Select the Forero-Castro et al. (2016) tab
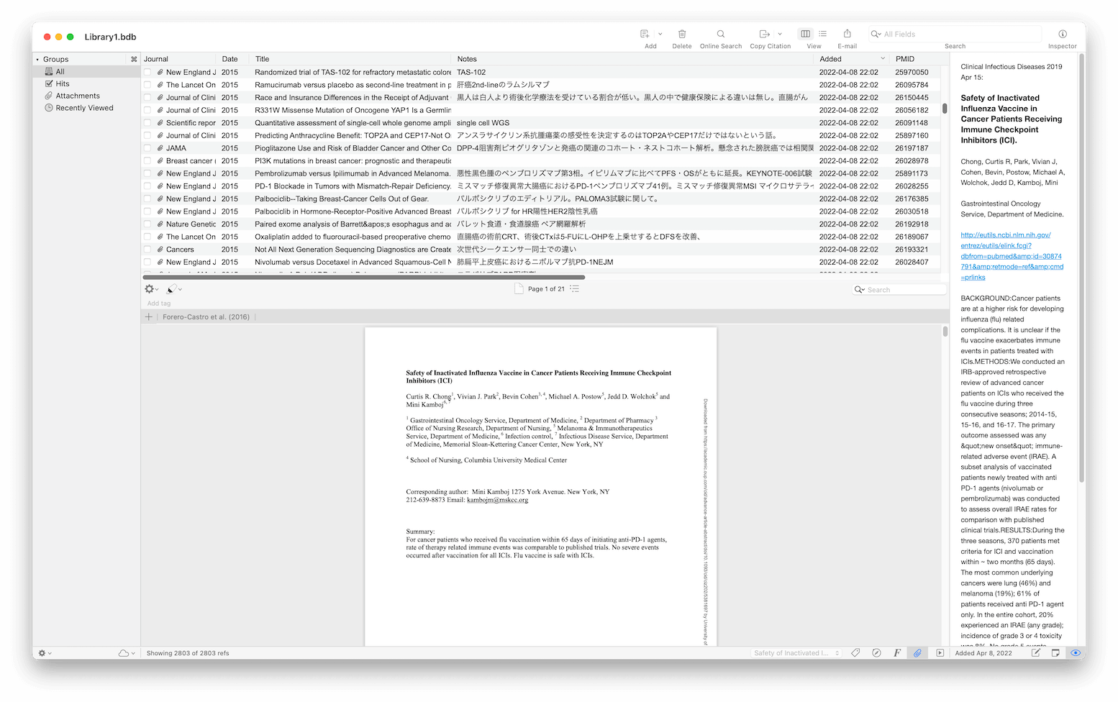 pyautogui.click(x=206, y=316)
